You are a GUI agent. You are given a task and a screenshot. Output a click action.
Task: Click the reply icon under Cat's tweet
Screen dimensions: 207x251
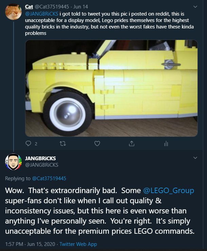pyautogui.click(x=29, y=144)
